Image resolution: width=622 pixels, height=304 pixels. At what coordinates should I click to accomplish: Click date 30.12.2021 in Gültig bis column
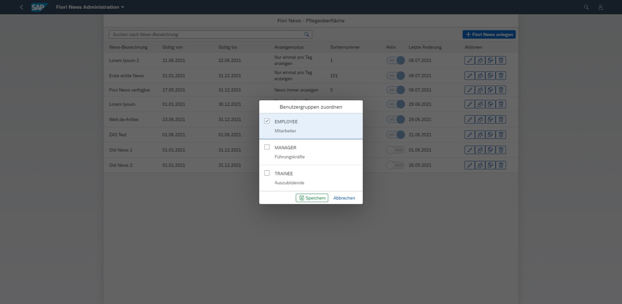point(230,104)
